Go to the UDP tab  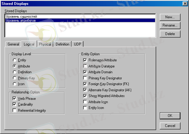[x=77, y=44]
